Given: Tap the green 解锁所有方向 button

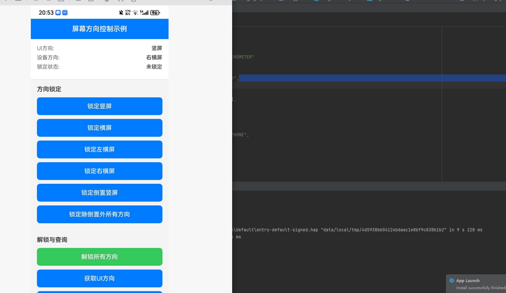Looking at the screenshot, I should click(100, 257).
